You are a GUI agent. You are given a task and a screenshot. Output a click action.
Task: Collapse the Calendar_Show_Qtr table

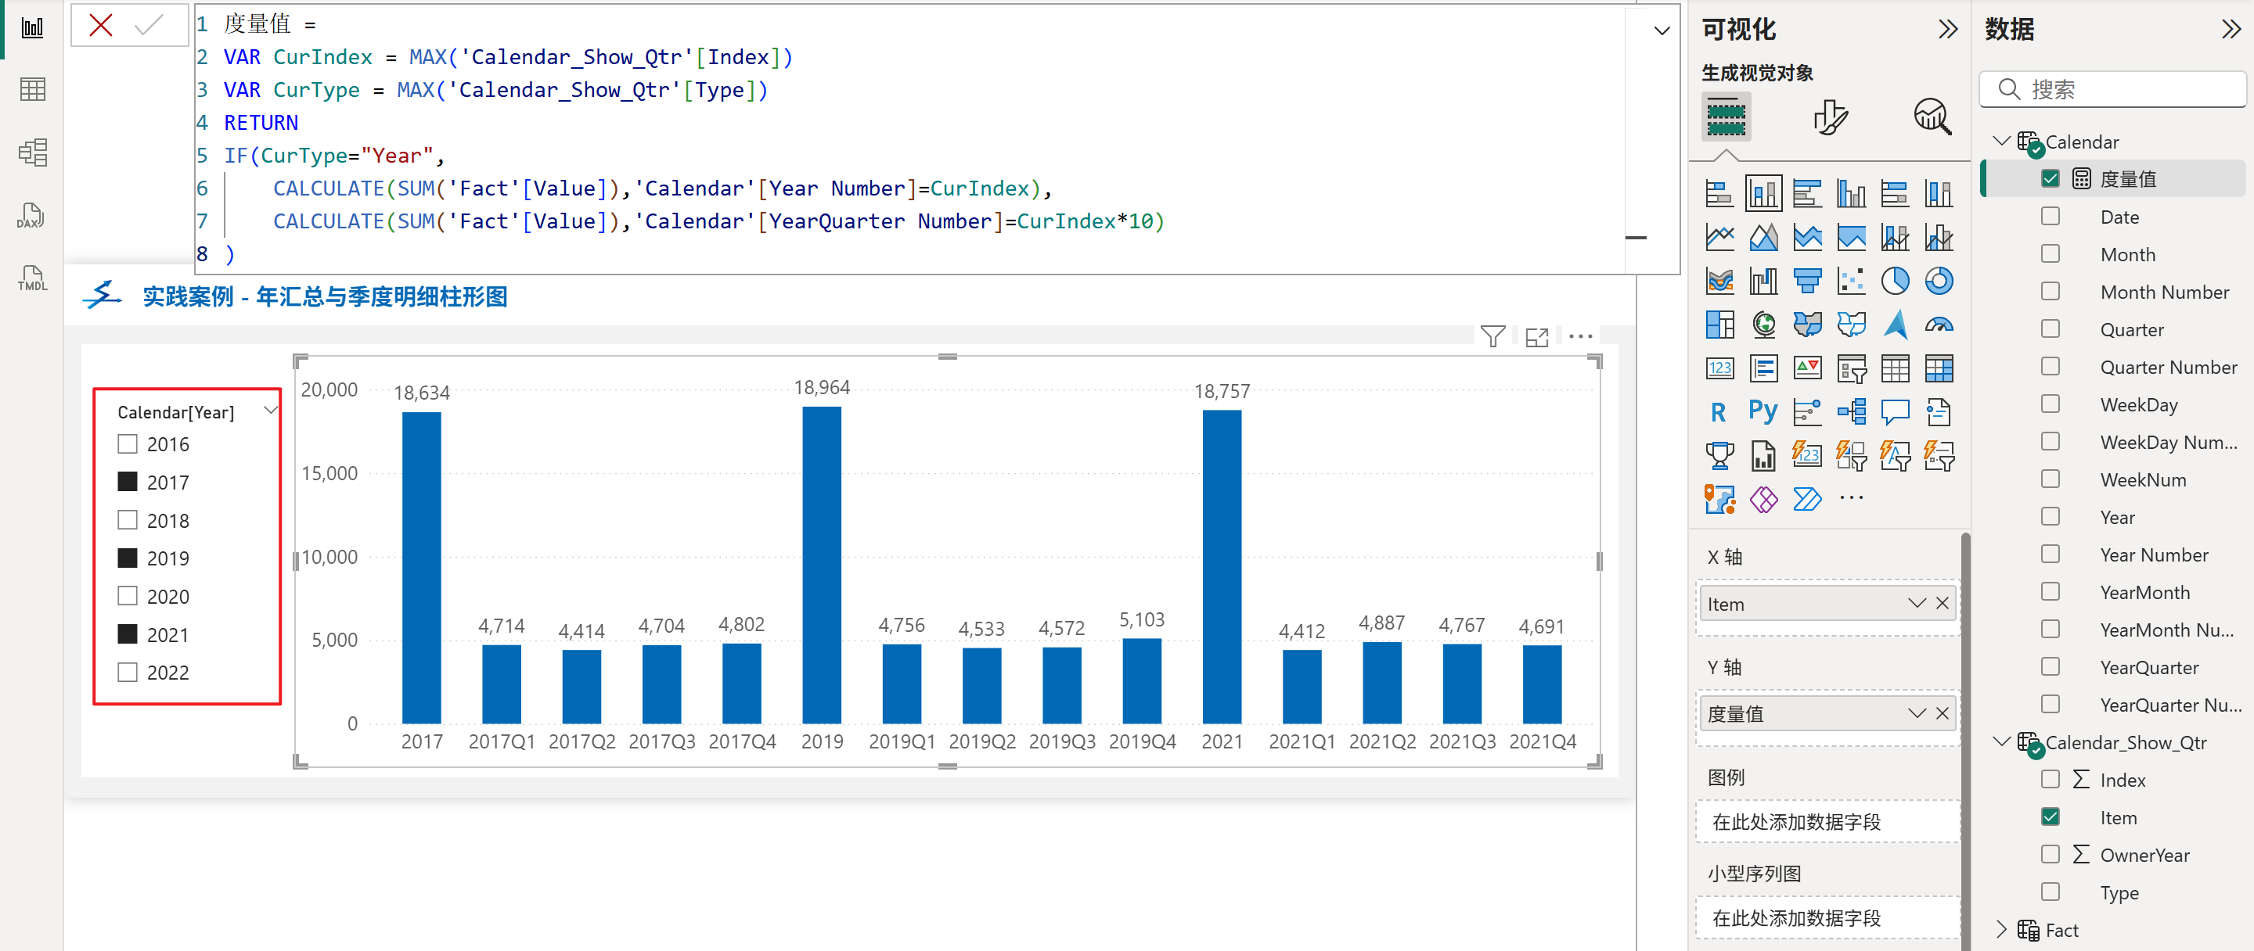point(2000,741)
